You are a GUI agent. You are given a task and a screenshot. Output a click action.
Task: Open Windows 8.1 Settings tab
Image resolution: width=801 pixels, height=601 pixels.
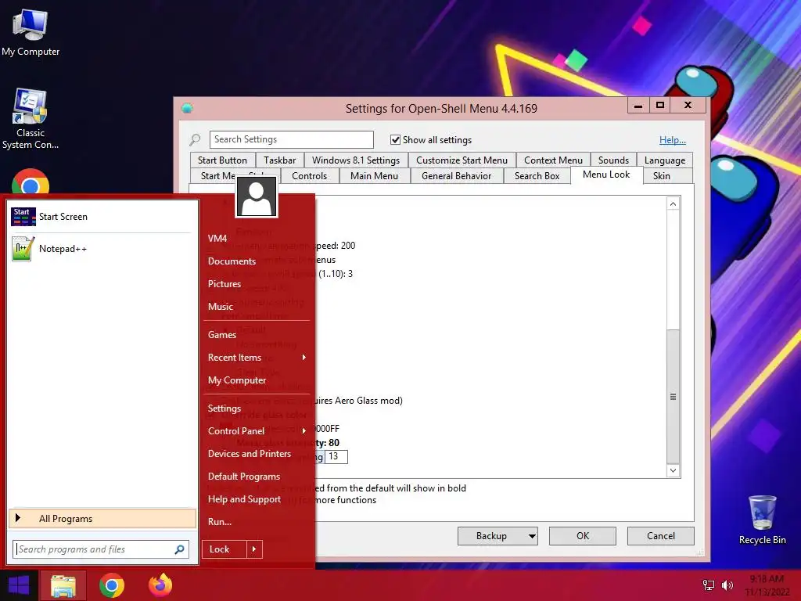[356, 160]
